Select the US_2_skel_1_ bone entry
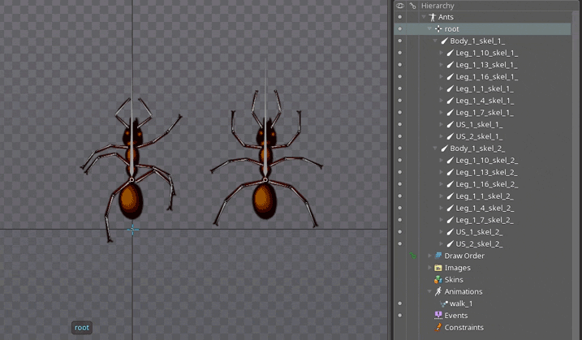The image size is (582, 340). click(x=479, y=136)
